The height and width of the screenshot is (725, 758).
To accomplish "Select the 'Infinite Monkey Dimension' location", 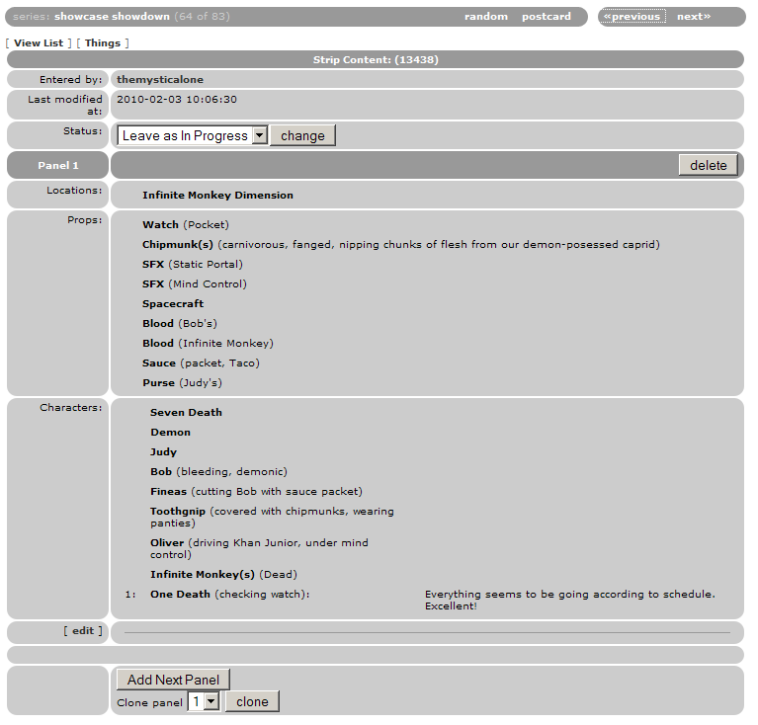I will pos(217,196).
